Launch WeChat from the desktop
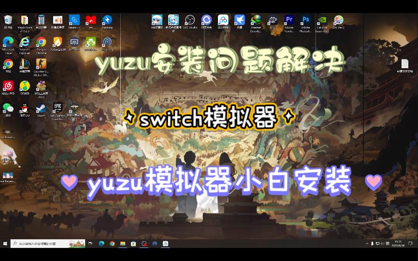The image size is (418, 261). click(8, 108)
